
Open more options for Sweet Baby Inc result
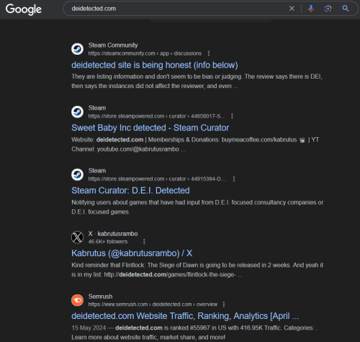click(x=232, y=116)
